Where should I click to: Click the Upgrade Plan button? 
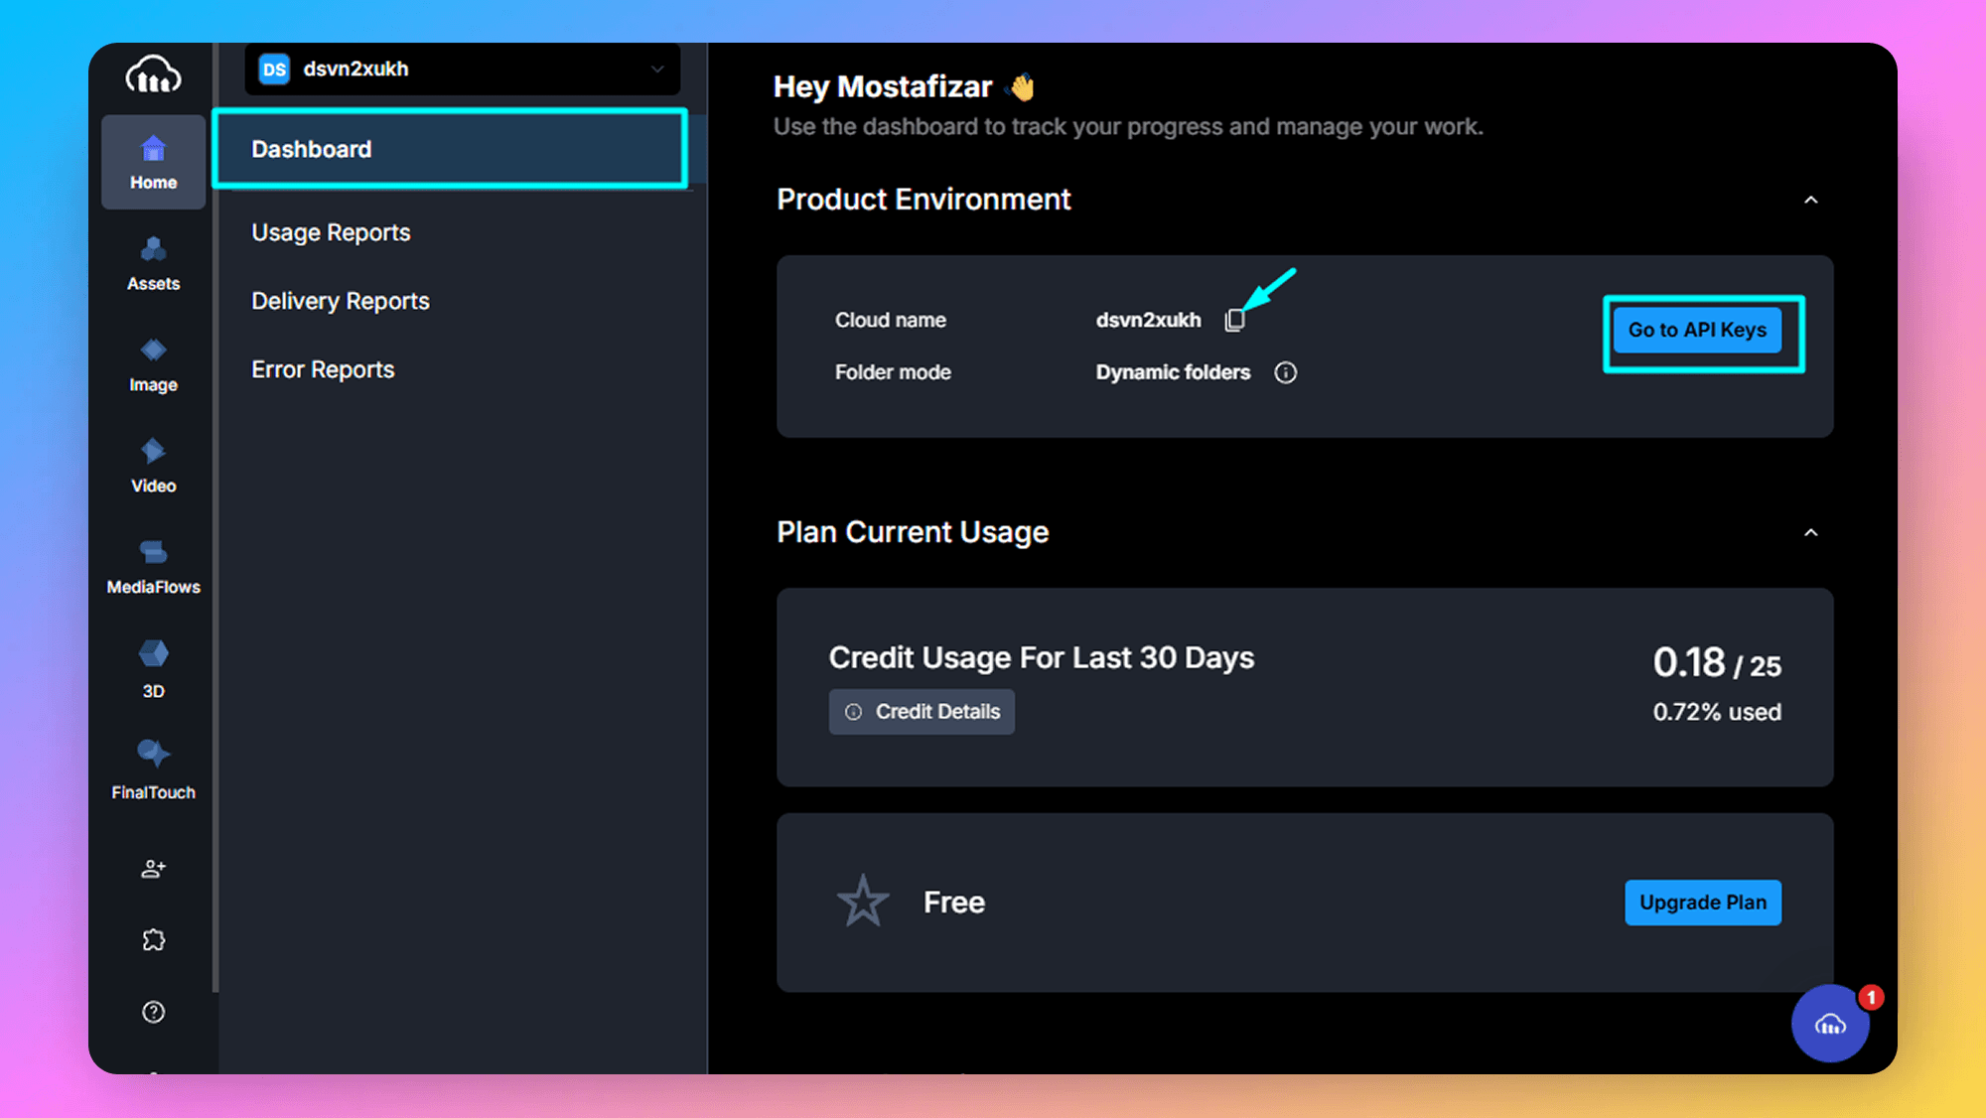[1702, 903]
